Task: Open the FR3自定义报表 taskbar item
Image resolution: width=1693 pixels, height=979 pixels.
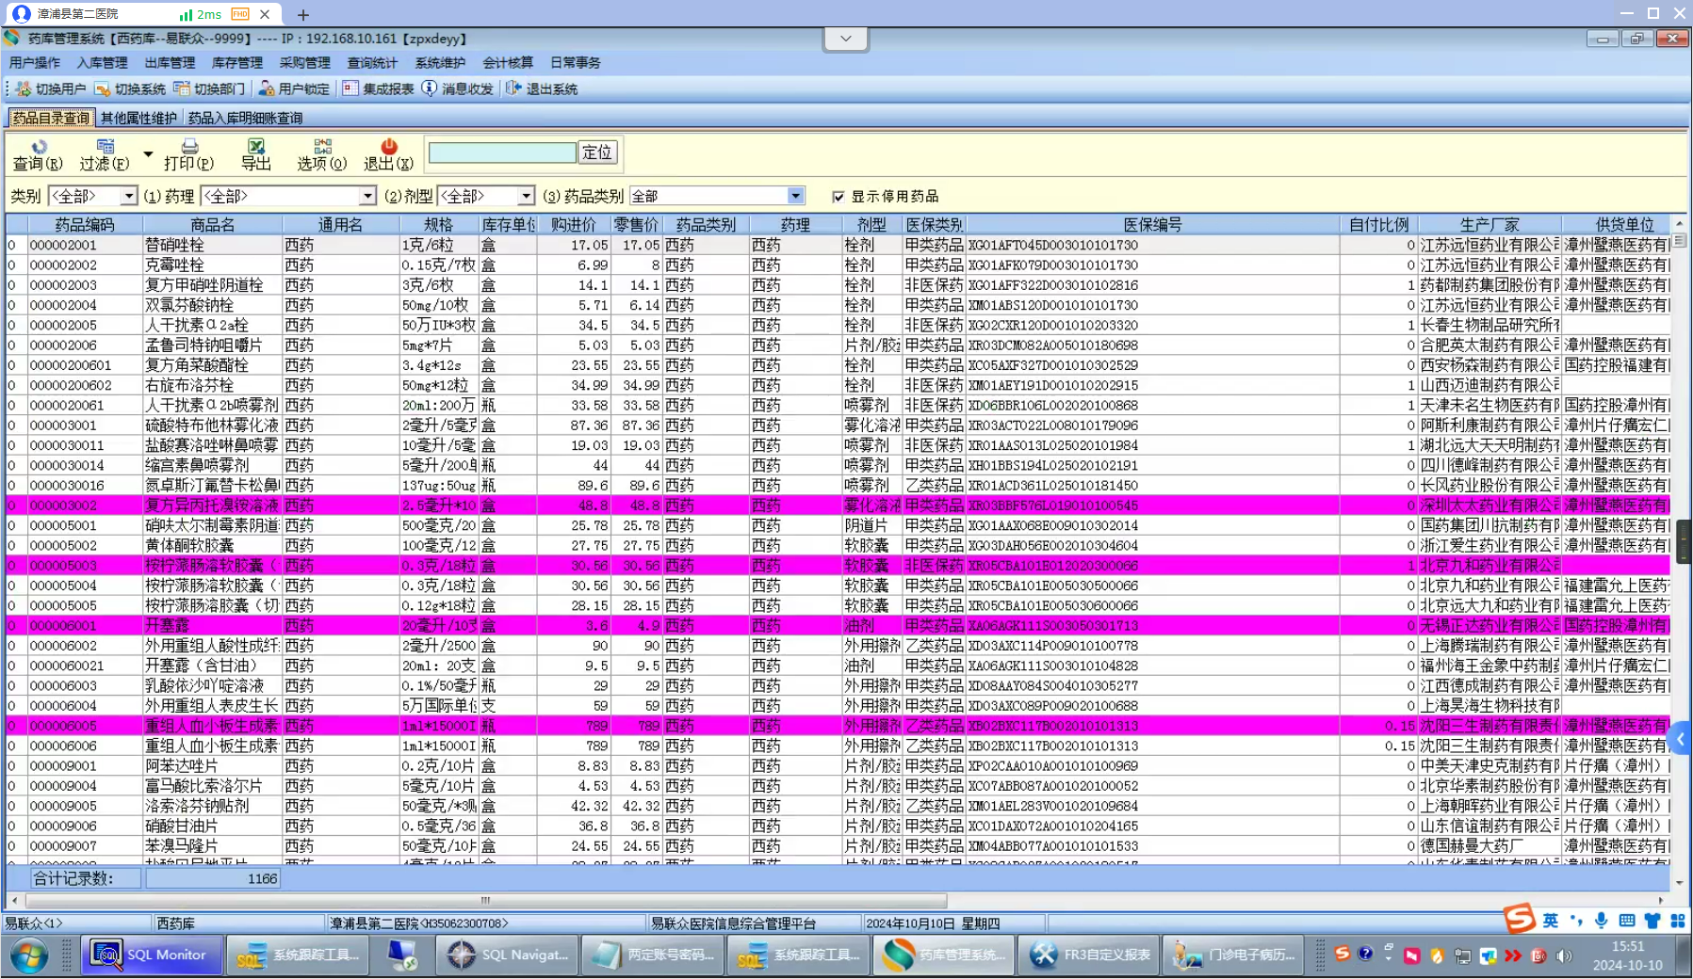Action: pyautogui.click(x=1090, y=955)
